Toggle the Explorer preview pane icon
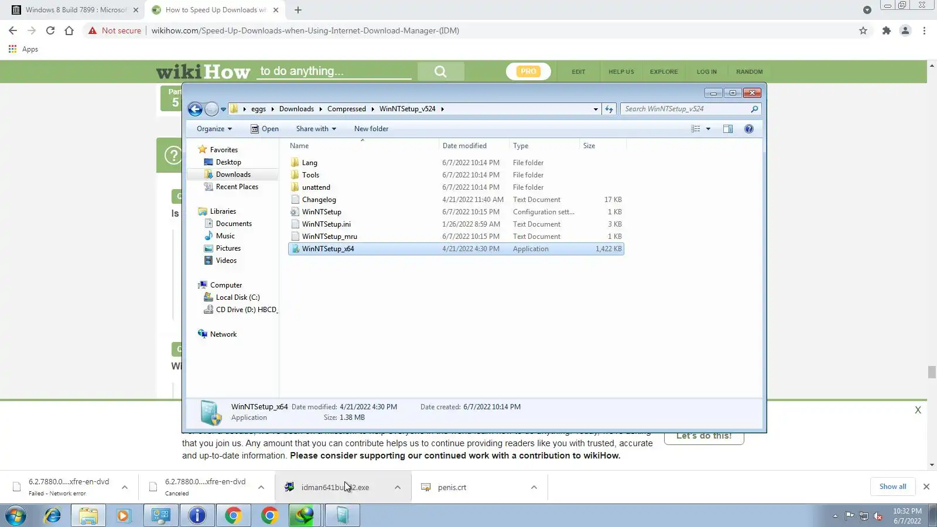Image resolution: width=937 pixels, height=527 pixels. (x=728, y=129)
